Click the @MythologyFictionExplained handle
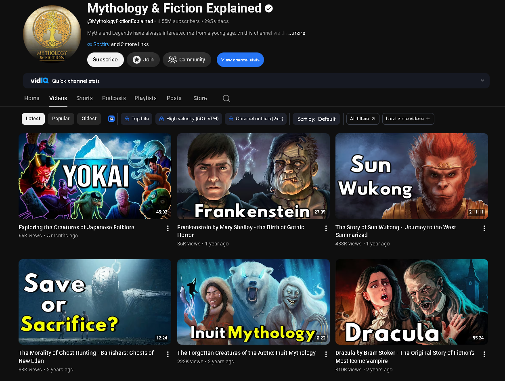 point(120,21)
